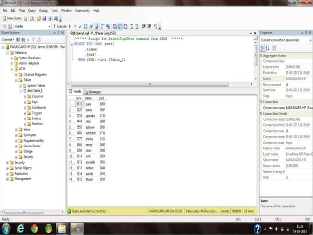Click the New Query toolbar button
The image size is (313, 235).
click(x=11, y=18)
